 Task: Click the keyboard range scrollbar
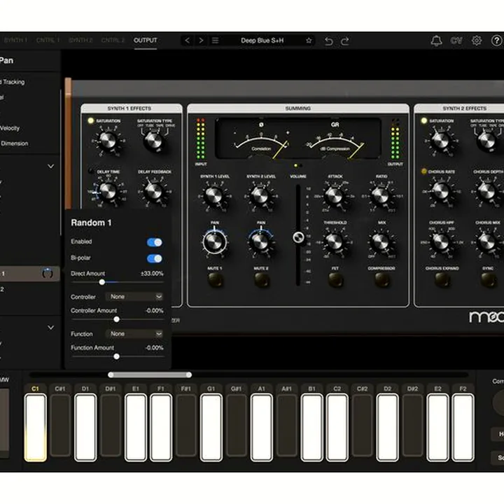pos(150,374)
